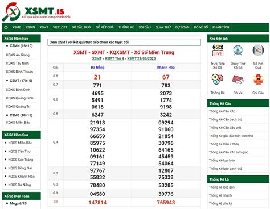Open the Dò Vé ticket icon
This screenshot has width=270, height=209.
[238, 80]
